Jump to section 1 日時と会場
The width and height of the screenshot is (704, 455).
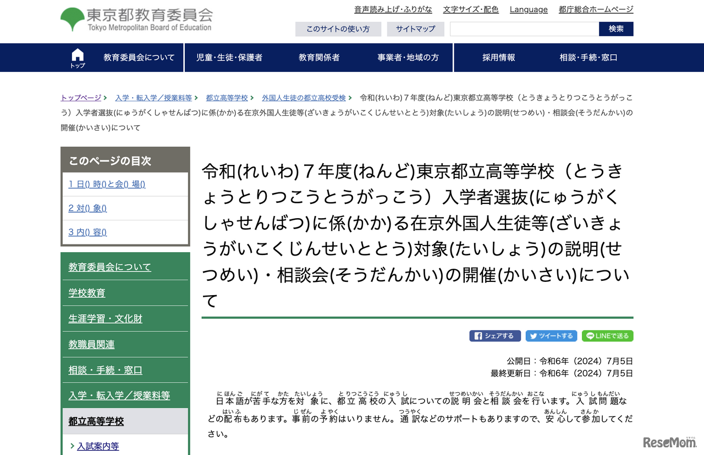pos(107,184)
